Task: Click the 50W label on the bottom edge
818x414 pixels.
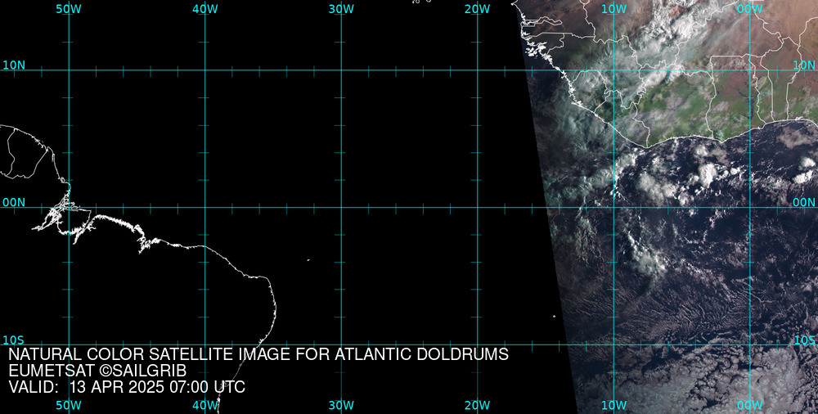Action: tap(69, 405)
